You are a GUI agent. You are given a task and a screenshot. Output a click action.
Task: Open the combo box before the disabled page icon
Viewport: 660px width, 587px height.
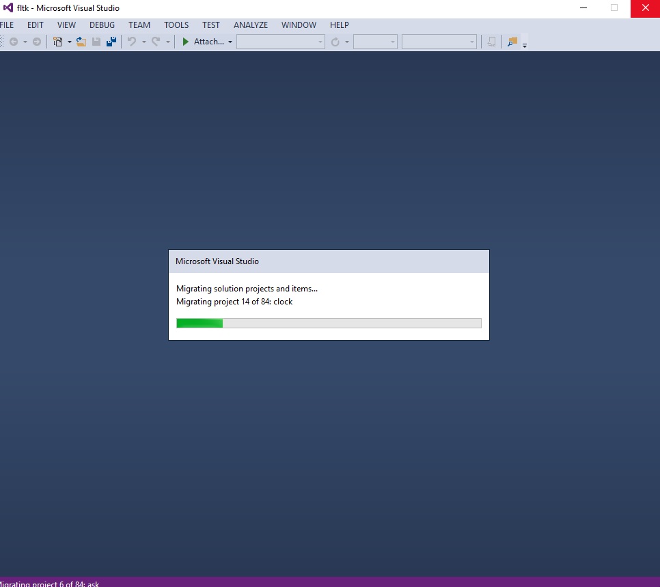[x=439, y=42]
